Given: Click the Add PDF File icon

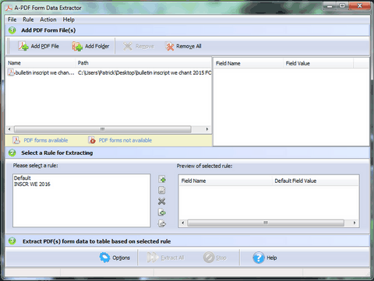Looking at the screenshot, I should tap(23, 46).
